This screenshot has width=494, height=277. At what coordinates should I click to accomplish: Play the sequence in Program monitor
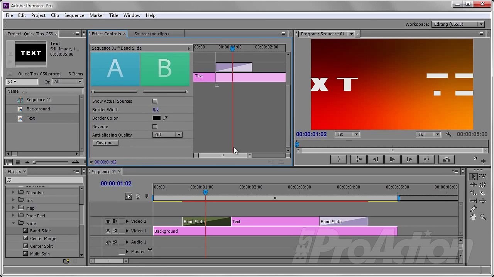coord(392,159)
